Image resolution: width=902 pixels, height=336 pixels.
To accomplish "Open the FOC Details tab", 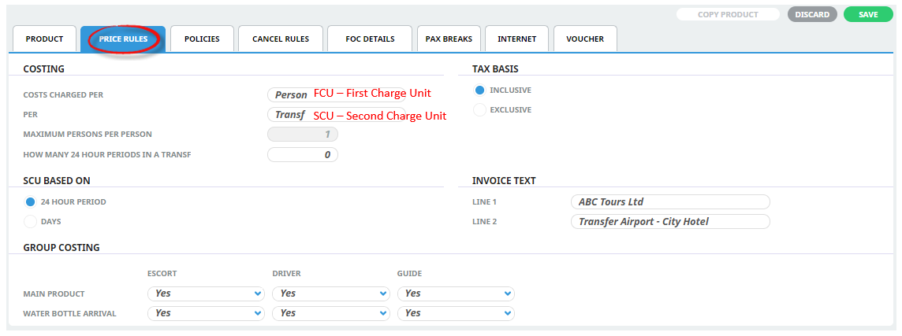I will (x=370, y=39).
